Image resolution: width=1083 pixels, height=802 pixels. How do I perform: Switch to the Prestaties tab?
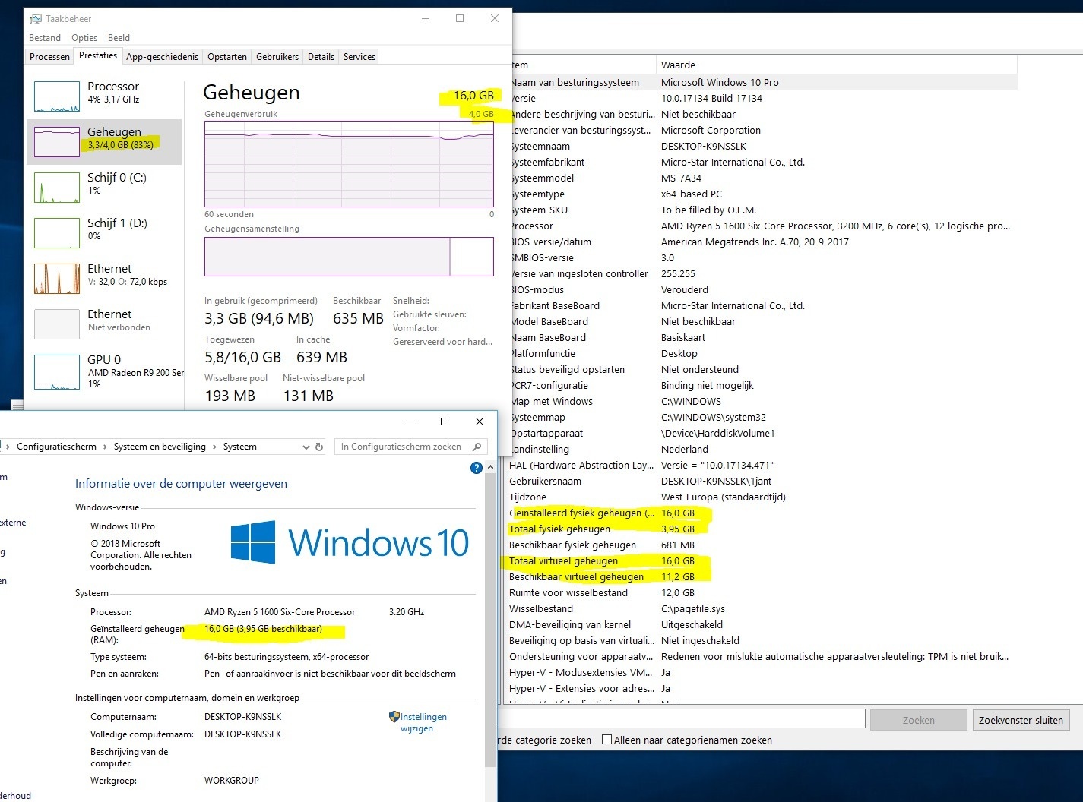point(98,55)
